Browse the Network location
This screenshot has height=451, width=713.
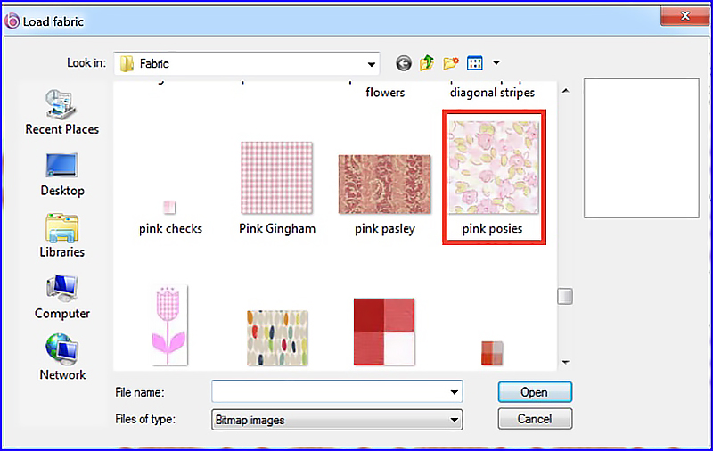(x=62, y=357)
